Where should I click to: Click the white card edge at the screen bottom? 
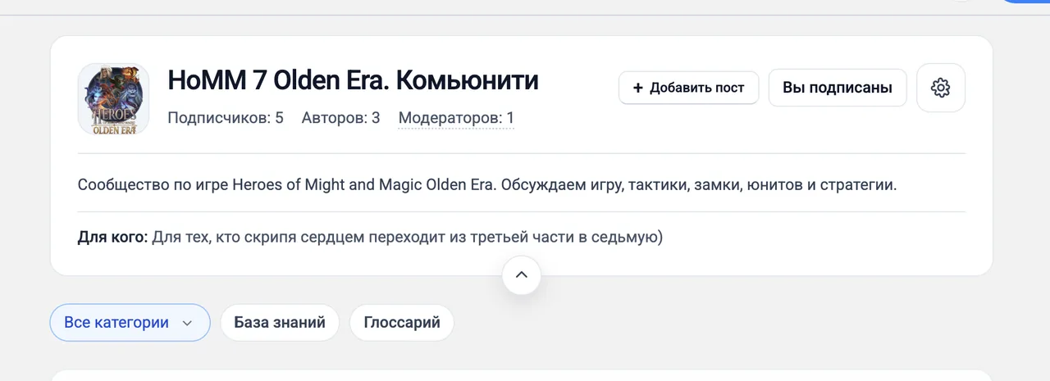[522, 375]
